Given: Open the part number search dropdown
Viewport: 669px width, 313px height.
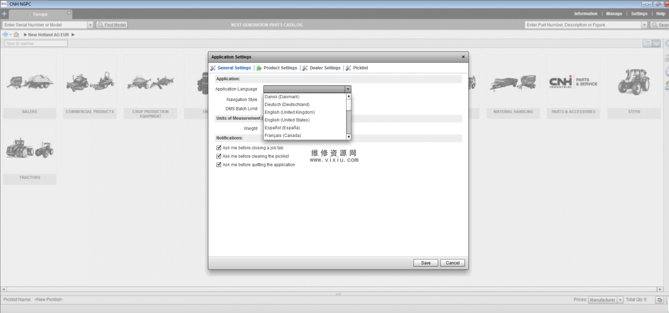Looking at the screenshot, I should point(644,25).
